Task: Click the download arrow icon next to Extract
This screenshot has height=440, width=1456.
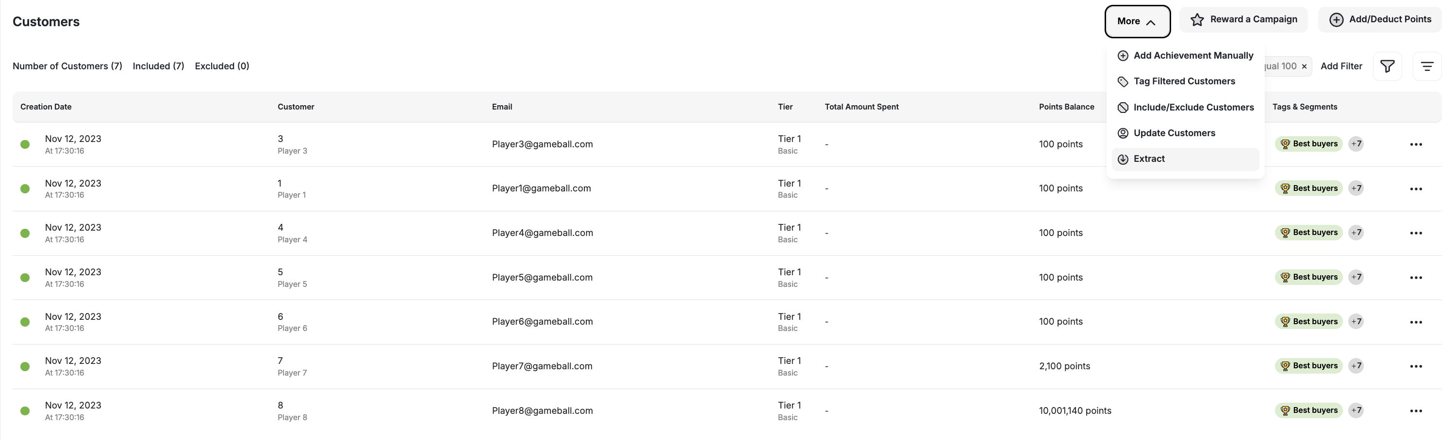Action: tap(1123, 159)
